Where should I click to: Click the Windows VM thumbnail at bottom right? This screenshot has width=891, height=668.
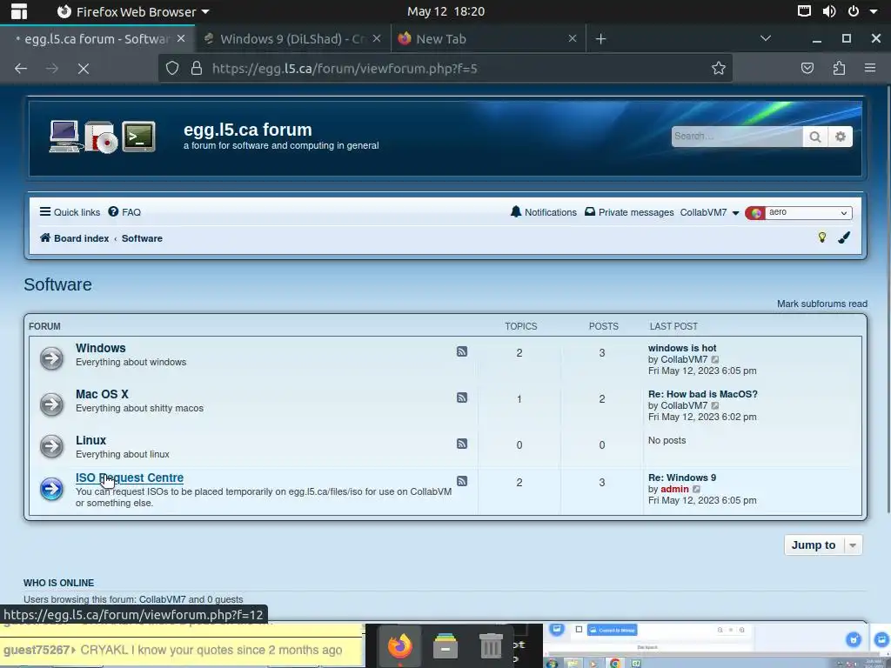pos(717,646)
